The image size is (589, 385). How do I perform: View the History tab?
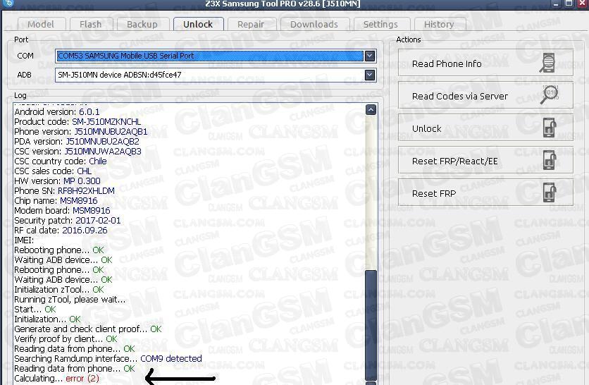pos(439,25)
